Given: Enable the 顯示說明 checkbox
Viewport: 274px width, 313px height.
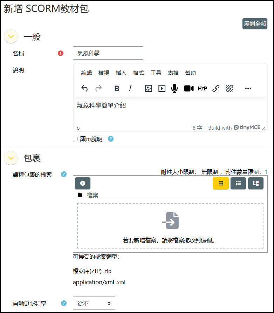Looking at the screenshot, I should click(75, 139).
